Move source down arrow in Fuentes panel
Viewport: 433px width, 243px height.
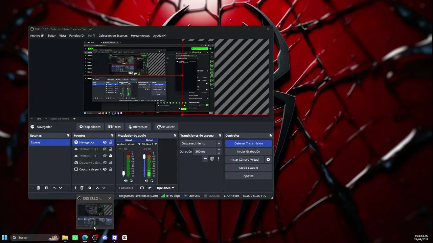104,188
